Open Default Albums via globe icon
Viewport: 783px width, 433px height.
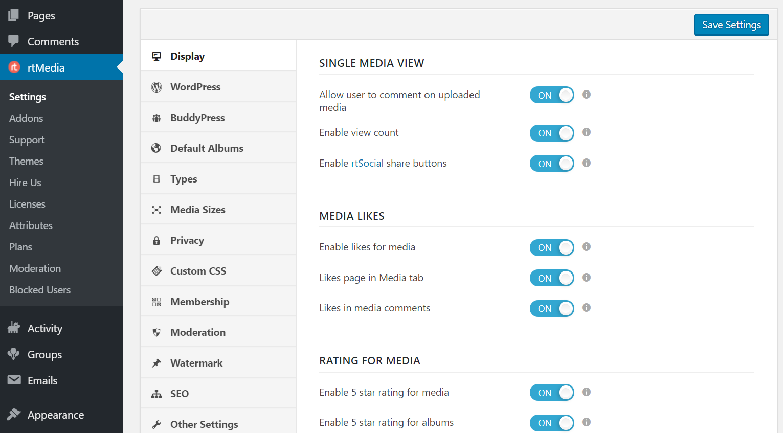tap(156, 148)
